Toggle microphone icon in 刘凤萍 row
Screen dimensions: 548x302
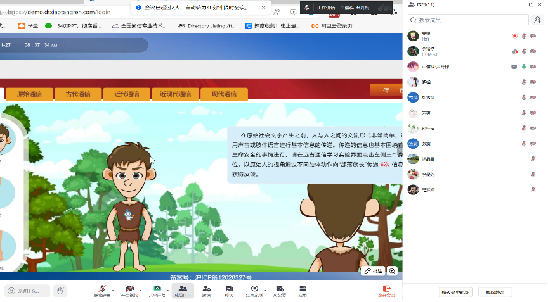pyautogui.click(x=524, y=98)
